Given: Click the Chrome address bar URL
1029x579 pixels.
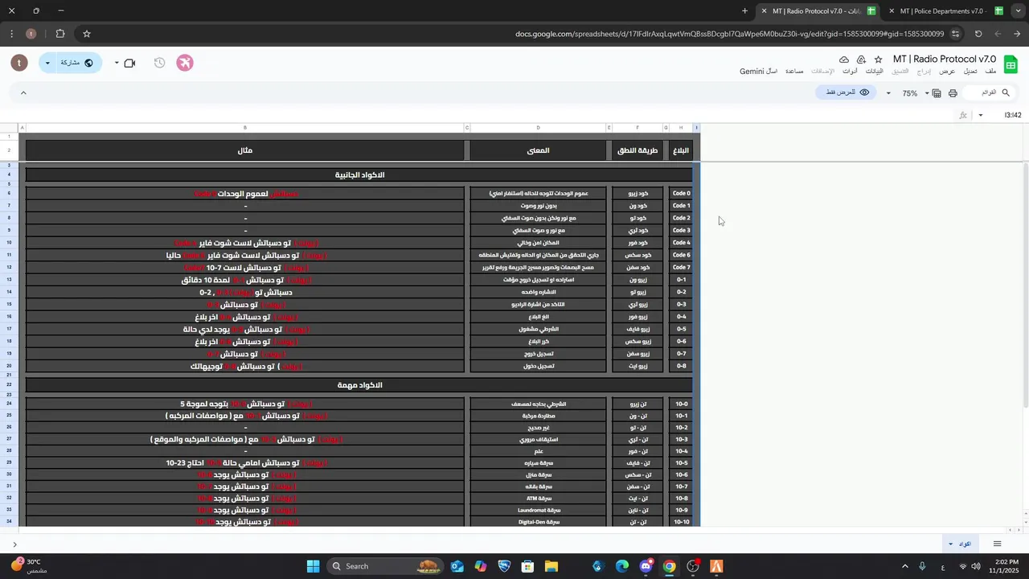Looking at the screenshot, I should point(730,34).
